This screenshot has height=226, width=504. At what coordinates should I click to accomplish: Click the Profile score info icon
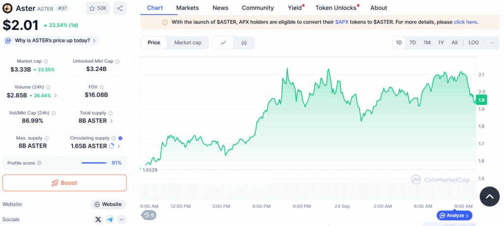click(x=39, y=163)
